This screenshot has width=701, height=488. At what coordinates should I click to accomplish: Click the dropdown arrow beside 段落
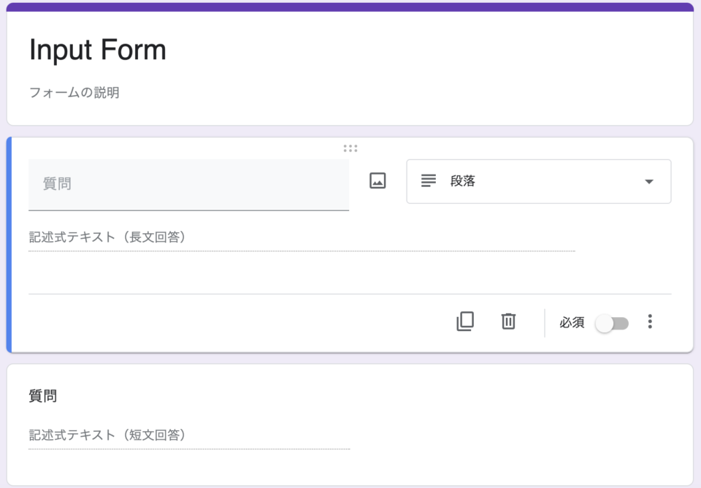click(649, 182)
